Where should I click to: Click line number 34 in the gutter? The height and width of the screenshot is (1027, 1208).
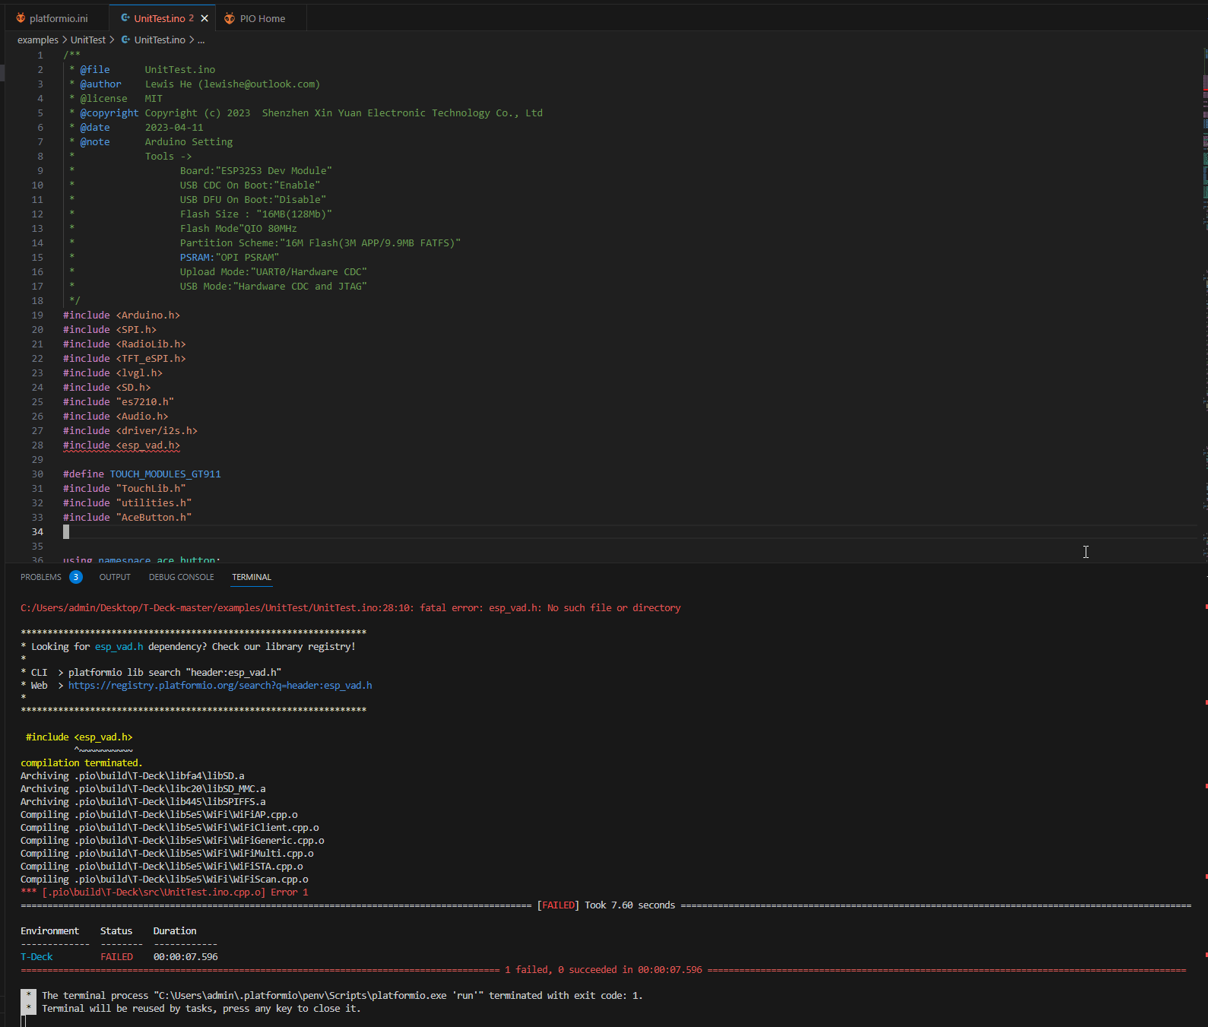pos(37,532)
